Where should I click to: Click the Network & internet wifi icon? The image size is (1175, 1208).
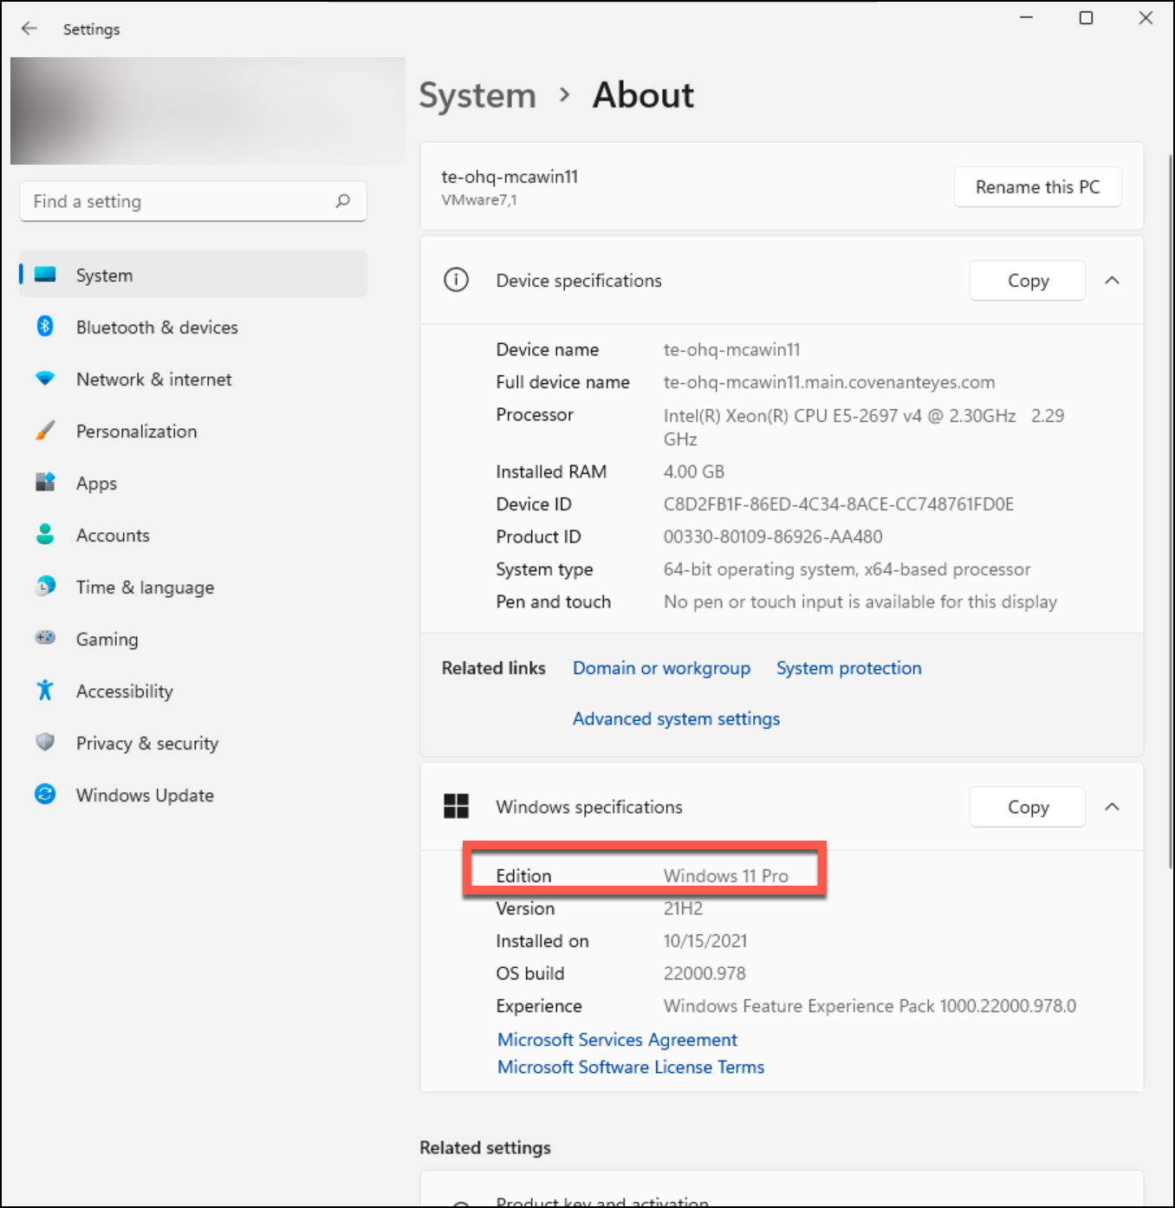point(45,379)
